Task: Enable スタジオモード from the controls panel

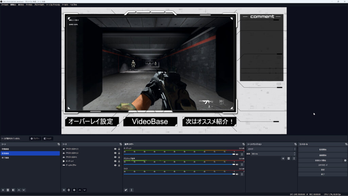Action: point(323,165)
